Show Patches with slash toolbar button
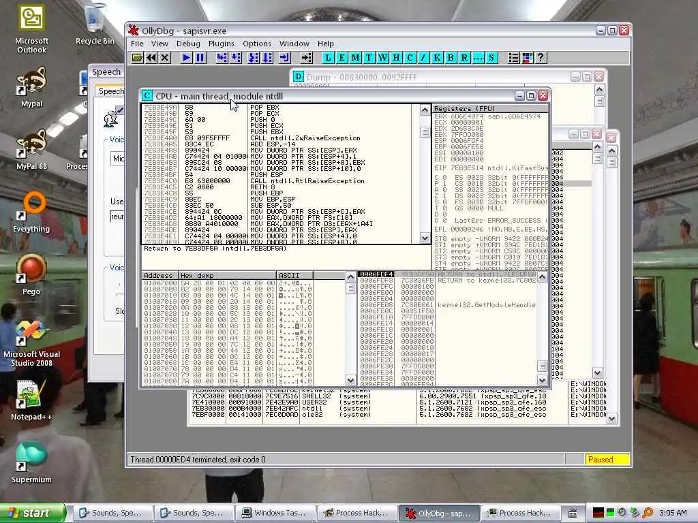Image resolution: width=698 pixels, height=523 pixels. pyautogui.click(x=423, y=58)
